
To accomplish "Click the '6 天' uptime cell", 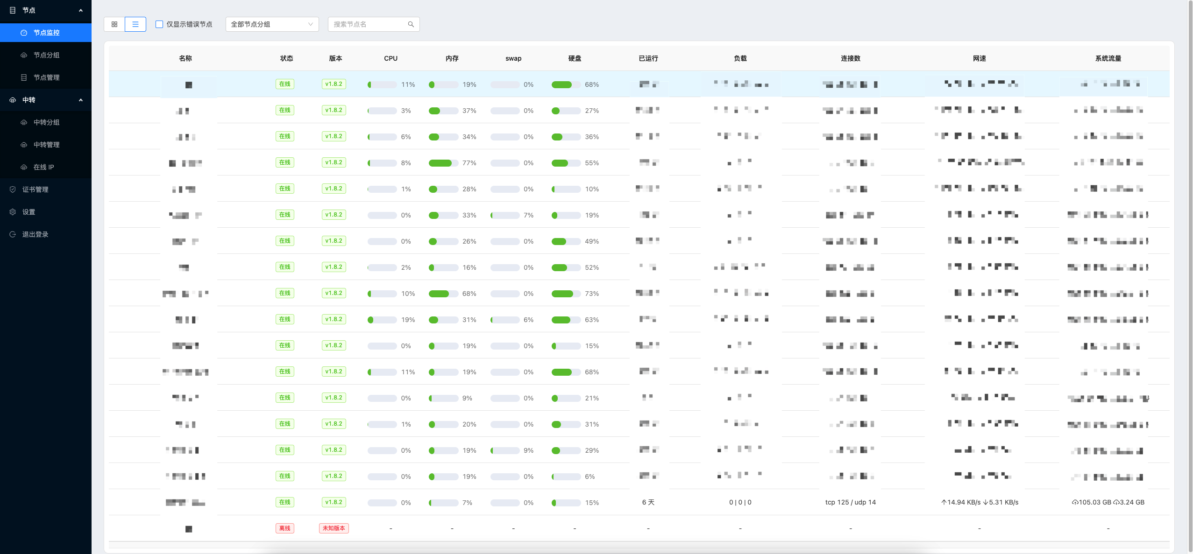I will pyautogui.click(x=648, y=502).
